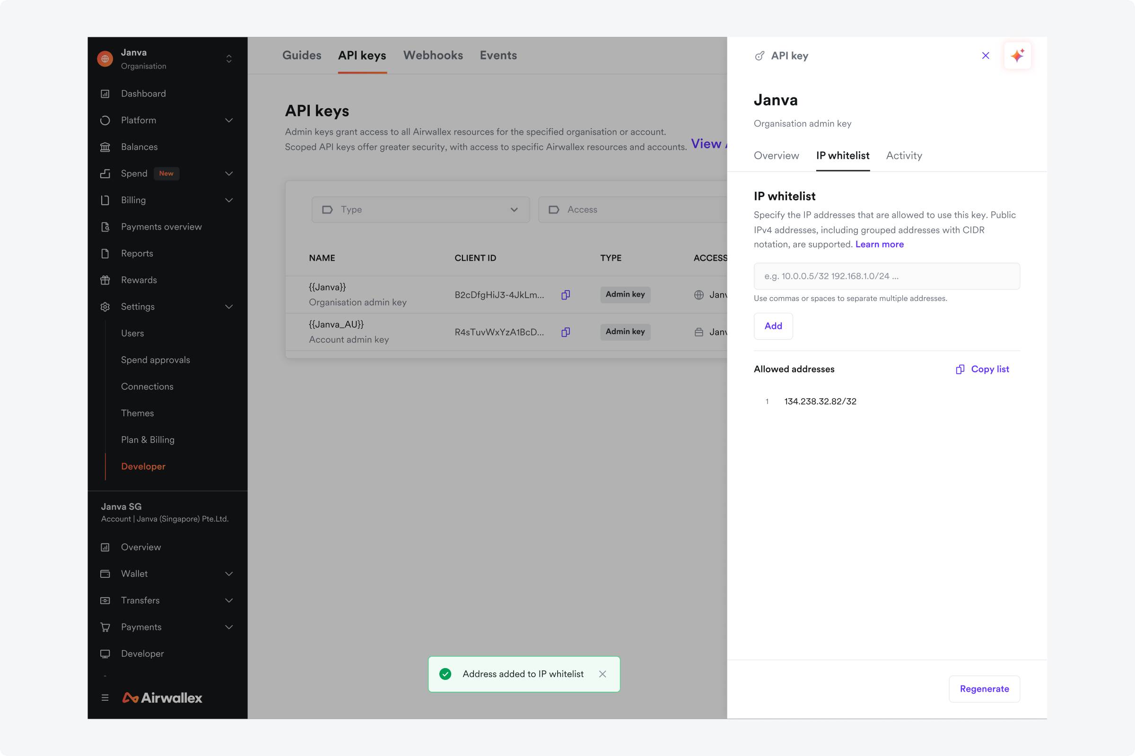Click the Copy list icon for allowed addresses
Image resolution: width=1135 pixels, height=756 pixels.
(960, 369)
